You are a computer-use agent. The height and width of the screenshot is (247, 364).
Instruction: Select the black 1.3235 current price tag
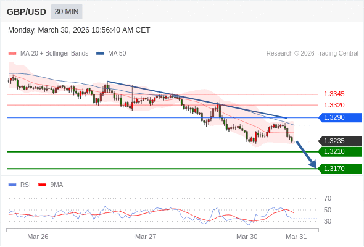340,141
